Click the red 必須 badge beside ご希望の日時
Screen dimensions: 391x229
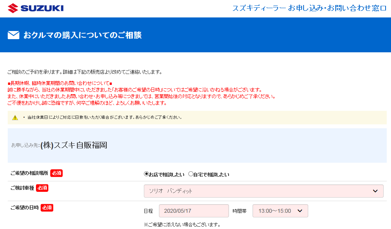[x=47, y=208]
